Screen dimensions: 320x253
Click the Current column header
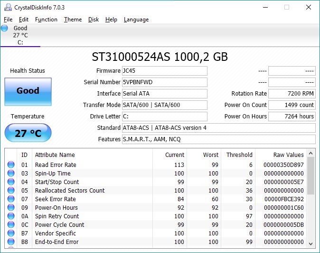[169, 155]
